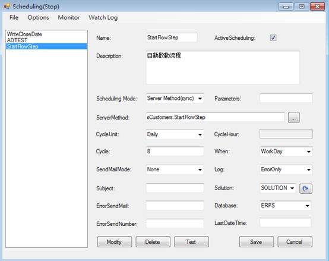The width and height of the screenshot is (329, 261).
Task: Click the Description text area
Action: point(223,67)
